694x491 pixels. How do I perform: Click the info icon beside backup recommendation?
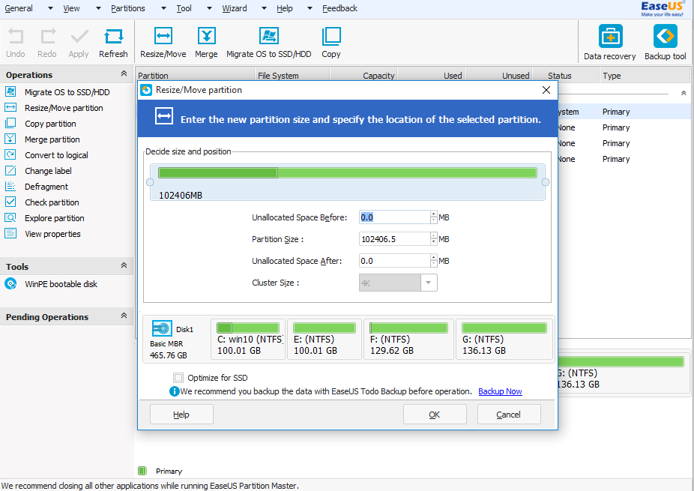point(175,391)
